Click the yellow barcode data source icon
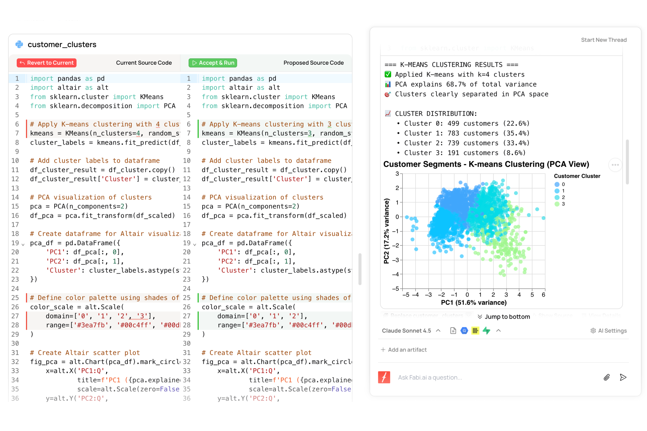Image resolution: width=647 pixels, height=431 pixels. (475, 331)
